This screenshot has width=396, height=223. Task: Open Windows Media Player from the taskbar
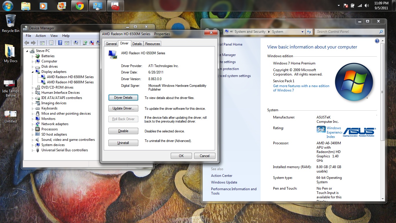[x=43, y=6]
